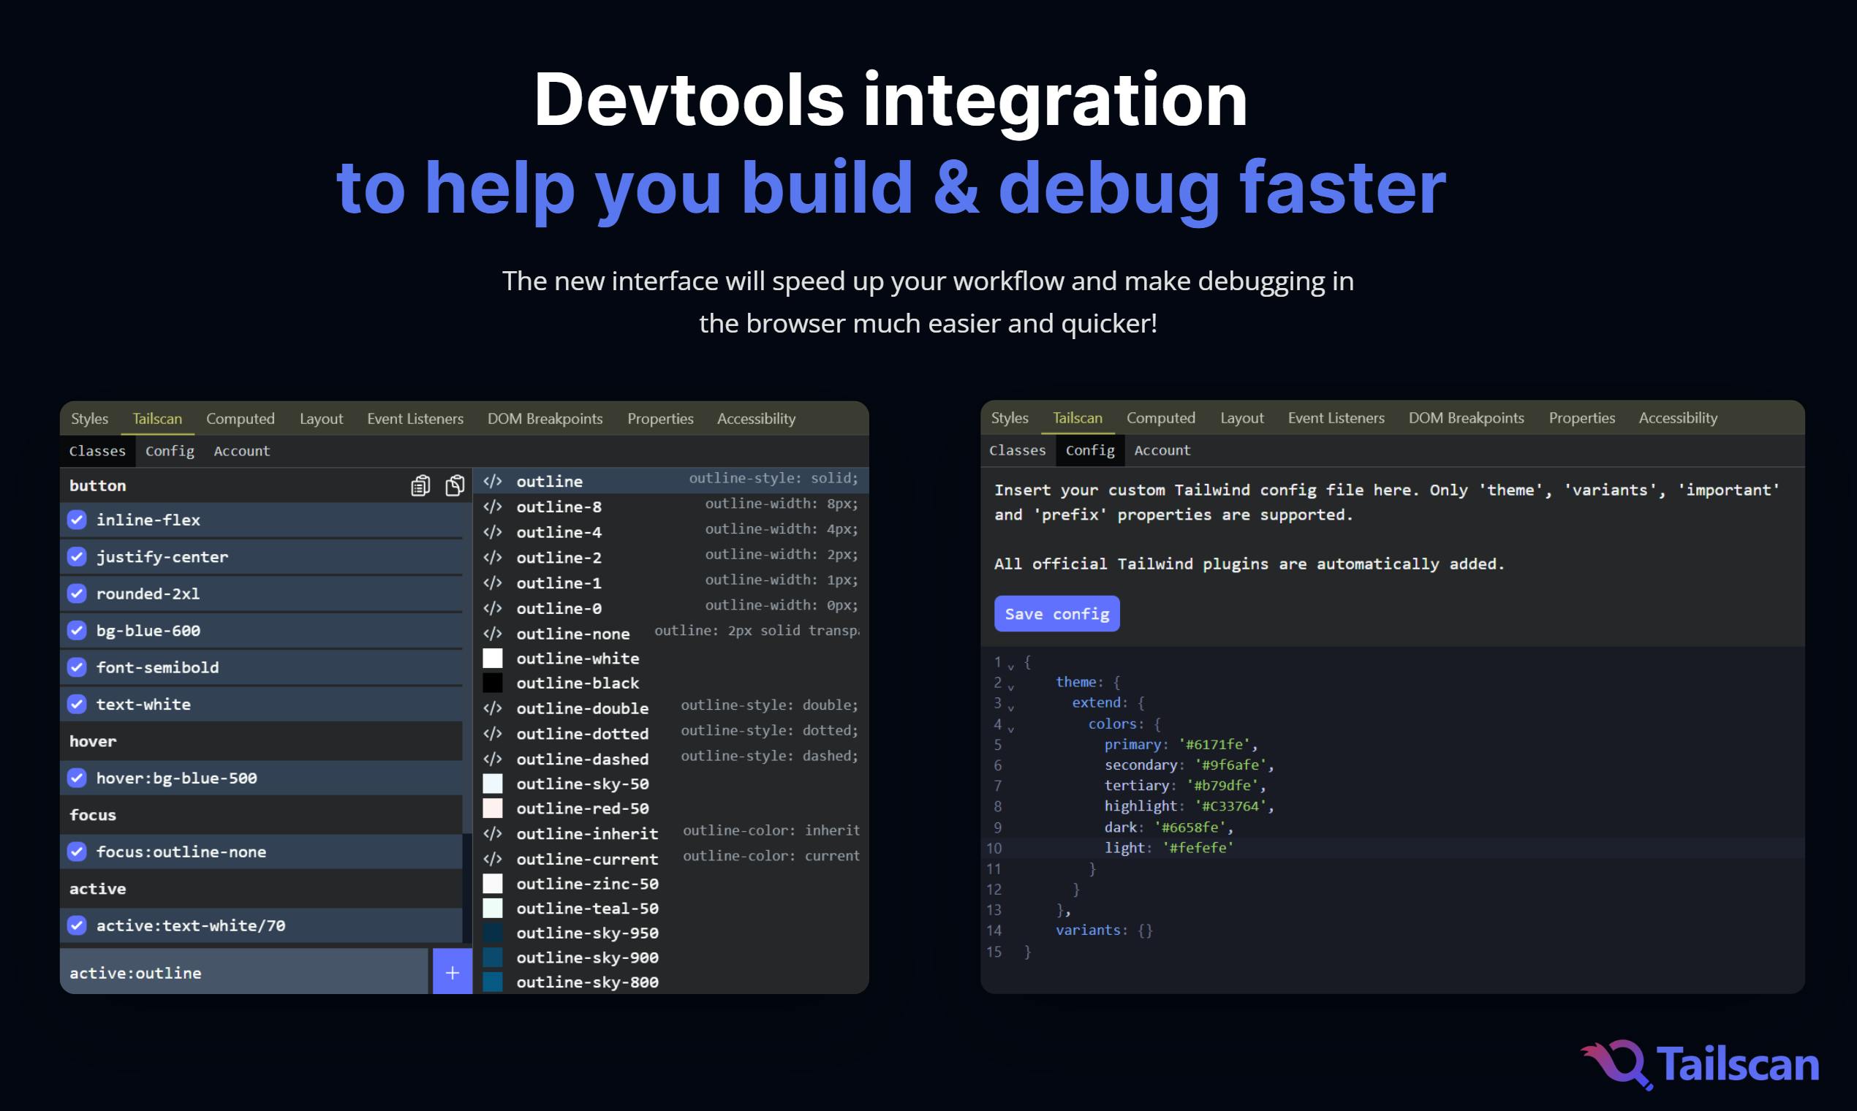Click the Tailscan logo at the bottom right
This screenshot has height=1111, width=1857.
[1700, 1063]
